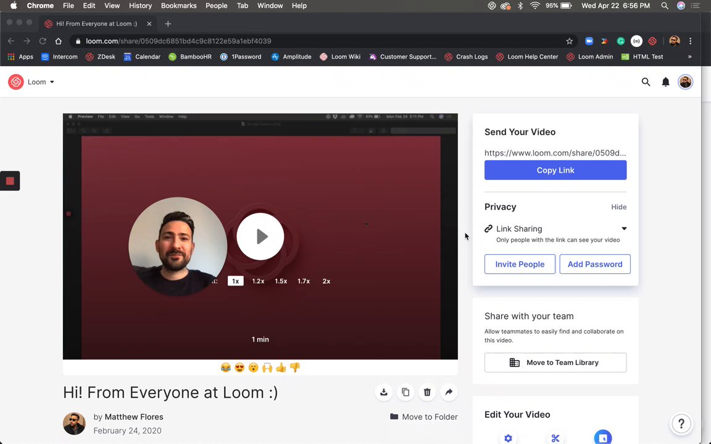
Task: Set playback speed to 1x
Action: pyautogui.click(x=235, y=281)
